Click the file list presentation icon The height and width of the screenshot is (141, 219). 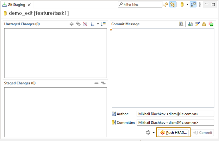pyautogui.click(x=92, y=24)
